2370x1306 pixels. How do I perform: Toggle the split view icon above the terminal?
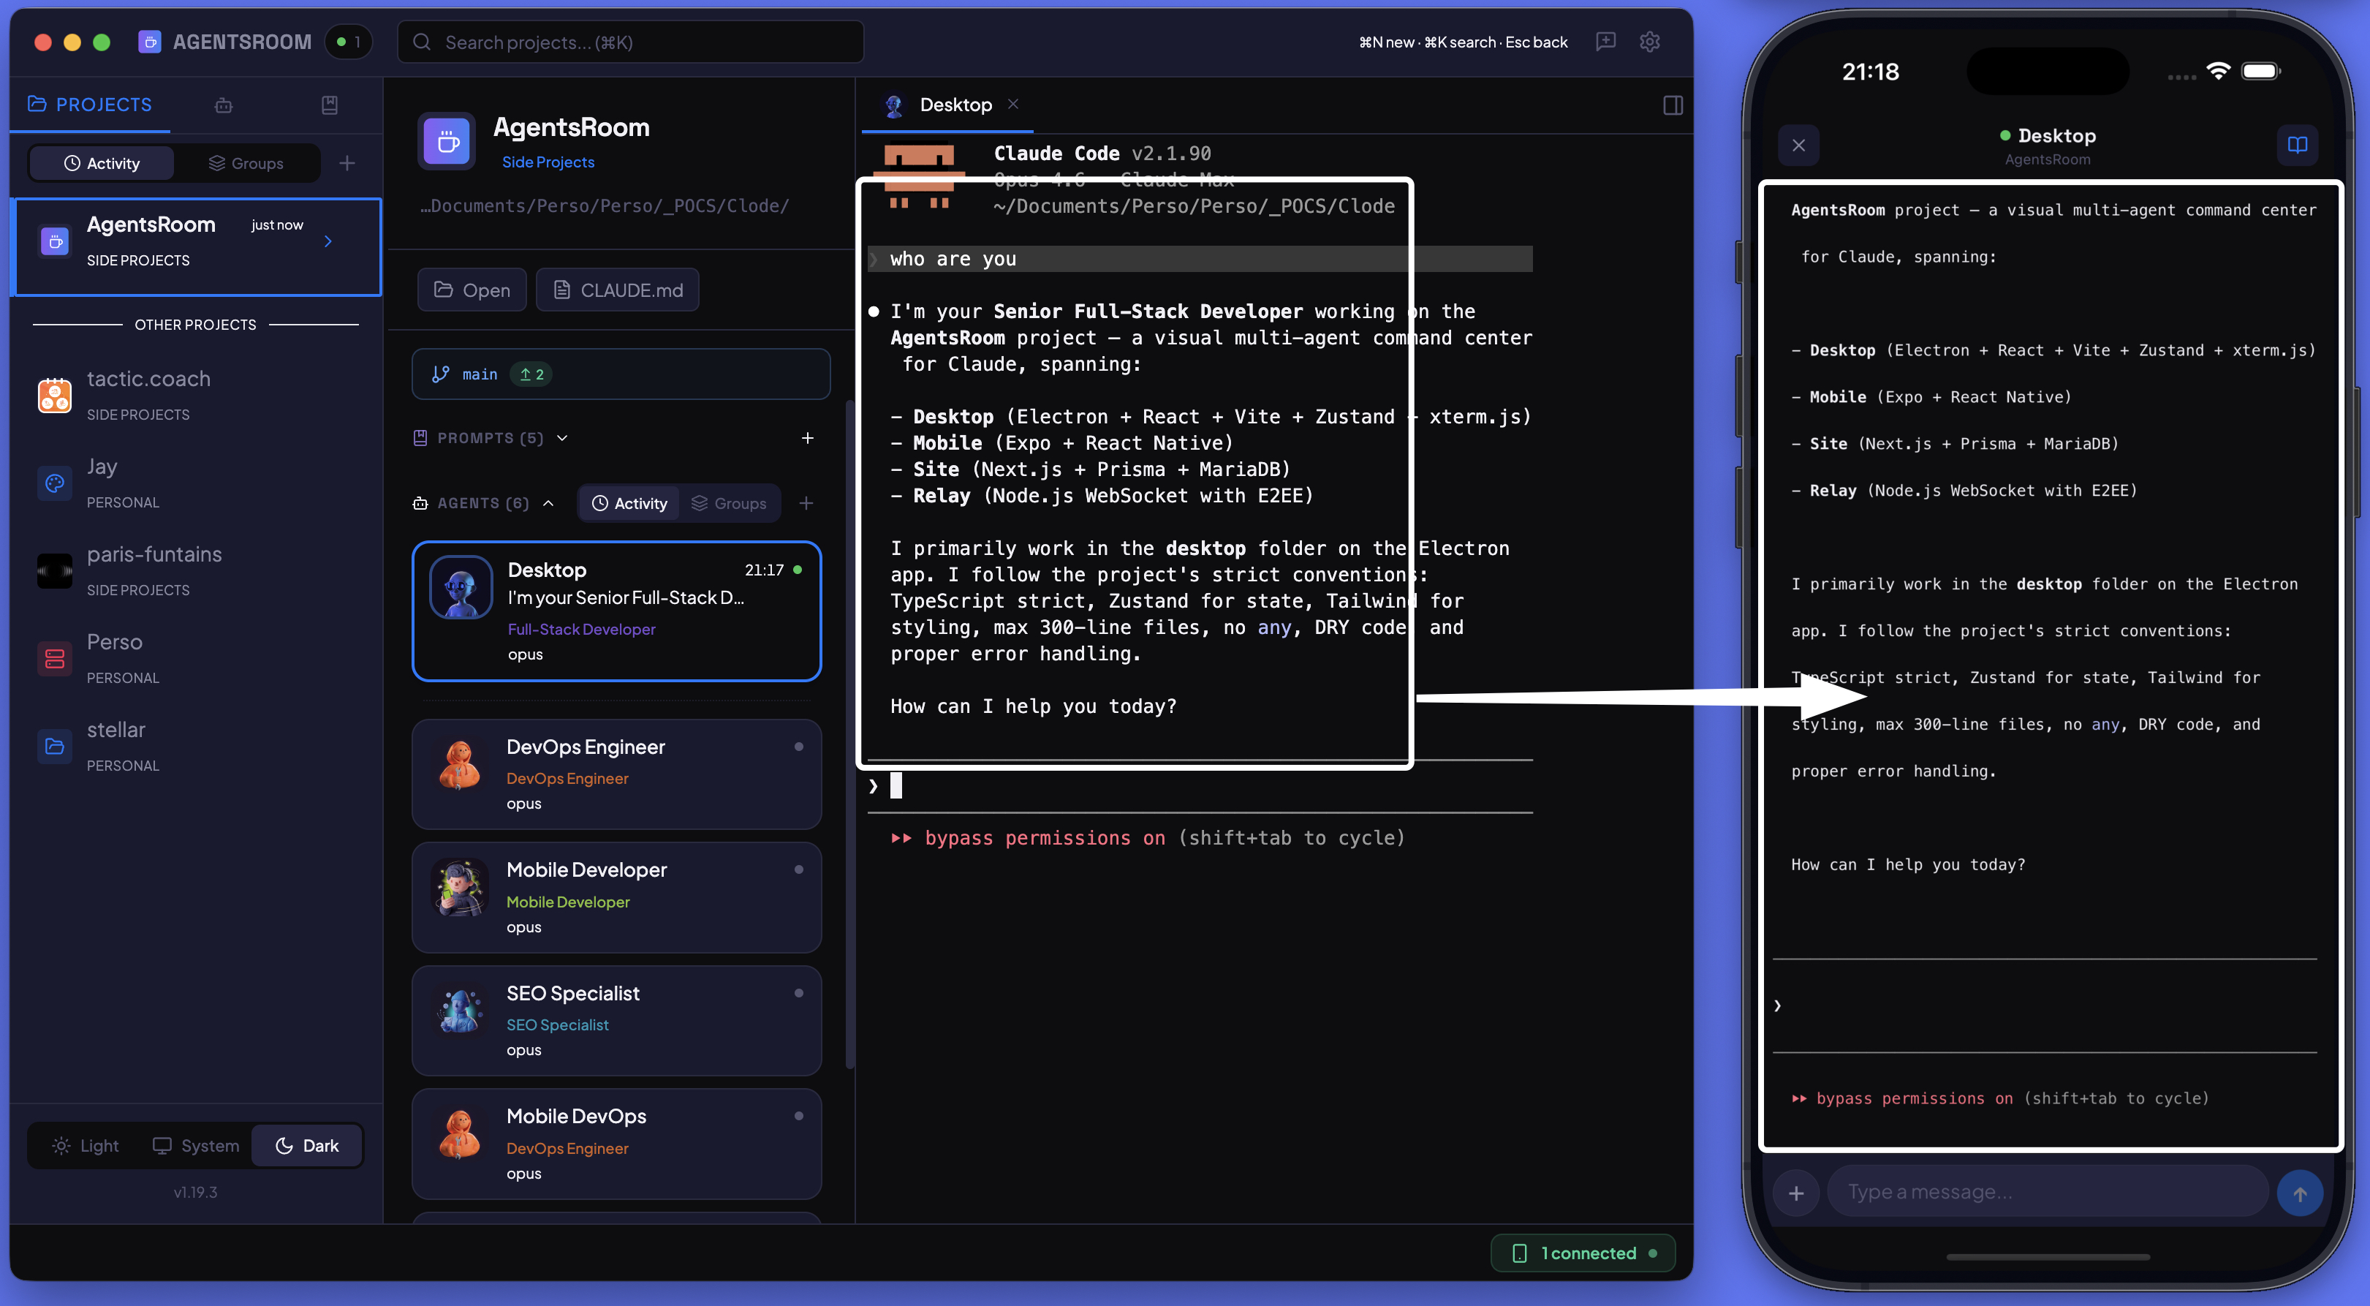pyautogui.click(x=1673, y=105)
